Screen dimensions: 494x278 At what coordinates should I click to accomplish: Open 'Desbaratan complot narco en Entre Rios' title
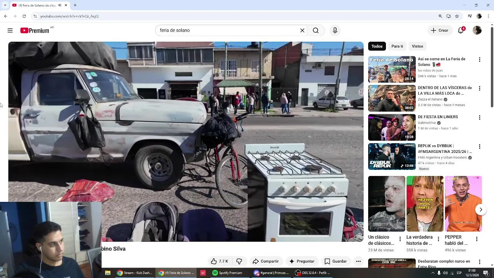click(444, 263)
